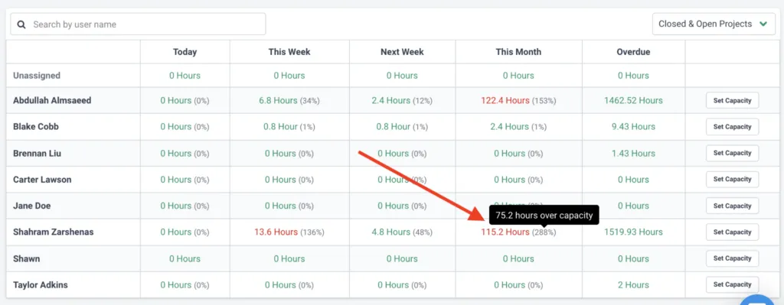
Task: Click the Overdue column header
Action: pyautogui.click(x=633, y=52)
